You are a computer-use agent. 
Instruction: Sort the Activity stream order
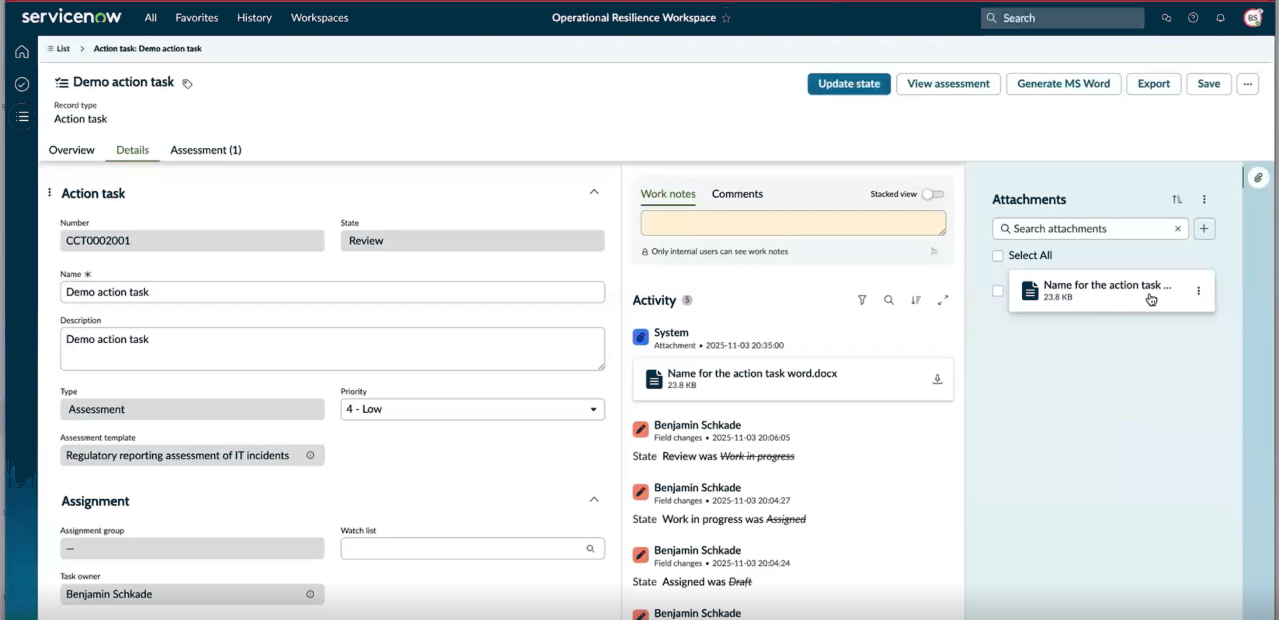click(x=916, y=300)
